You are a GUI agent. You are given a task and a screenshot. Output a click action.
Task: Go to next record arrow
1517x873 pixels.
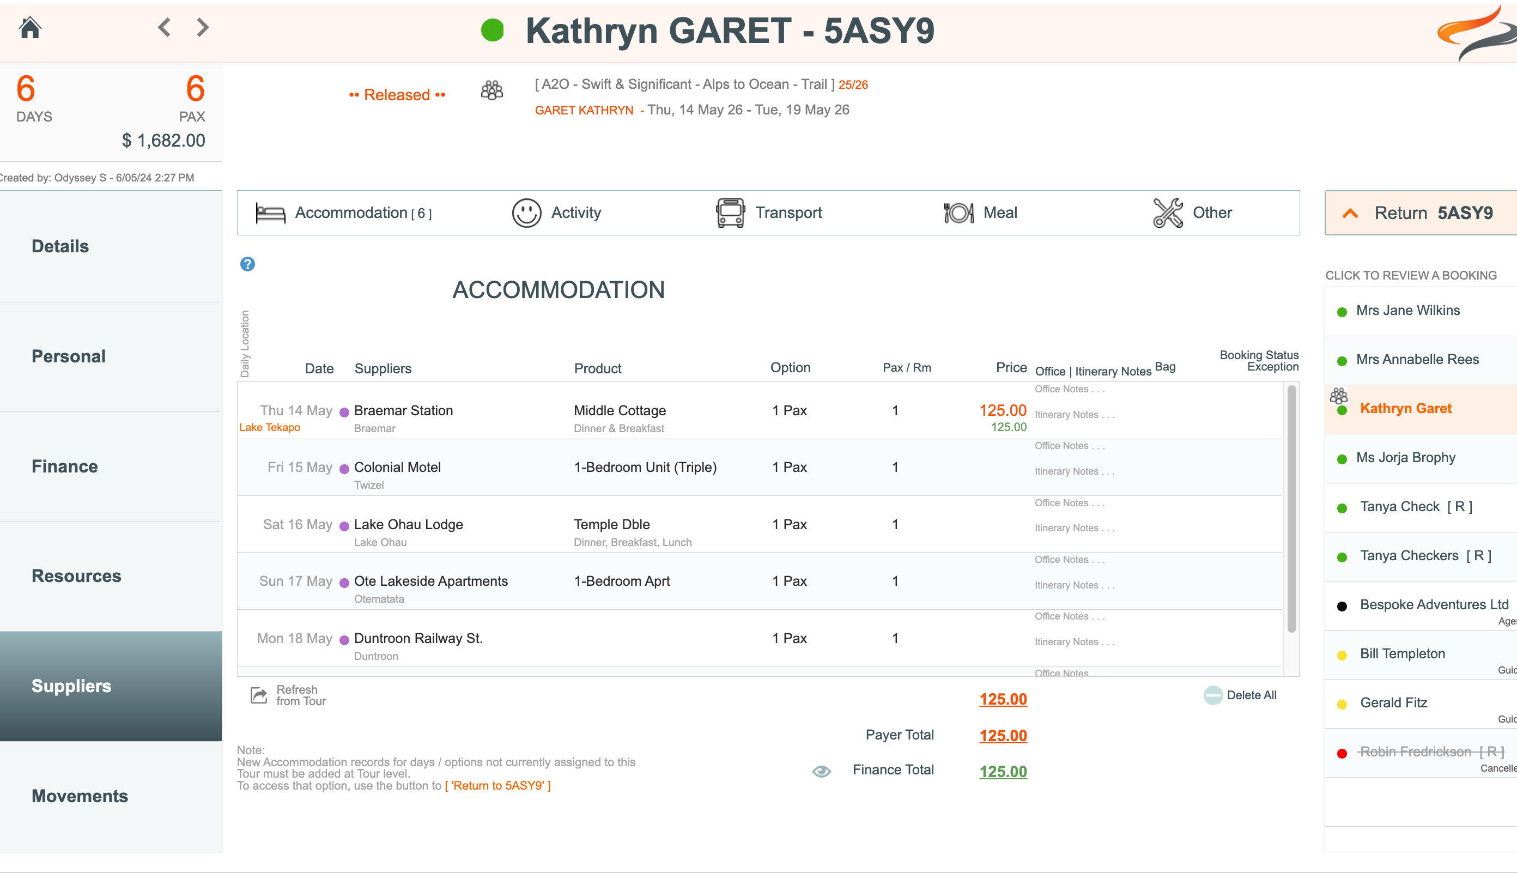(x=203, y=28)
